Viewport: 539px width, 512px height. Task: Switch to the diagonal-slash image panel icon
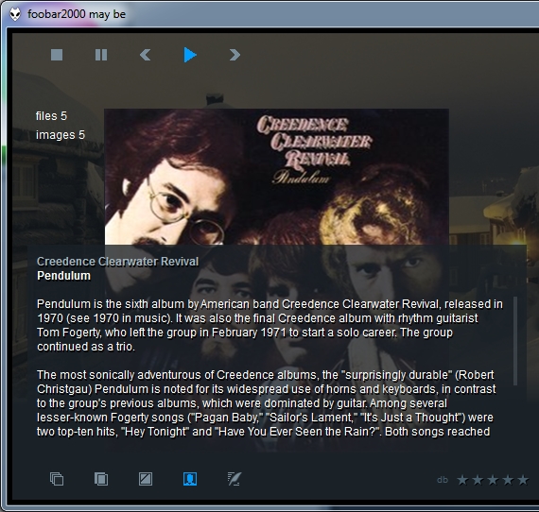click(146, 479)
